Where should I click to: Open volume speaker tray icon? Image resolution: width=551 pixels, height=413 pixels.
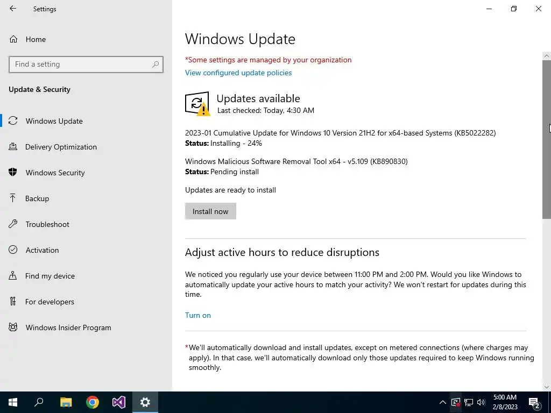click(481, 402)
